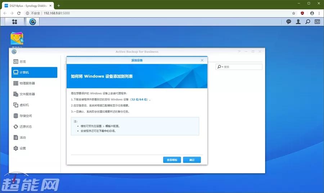
Task: Select Active Backup icon in DSM taskbar
Action: click(32, 22)
